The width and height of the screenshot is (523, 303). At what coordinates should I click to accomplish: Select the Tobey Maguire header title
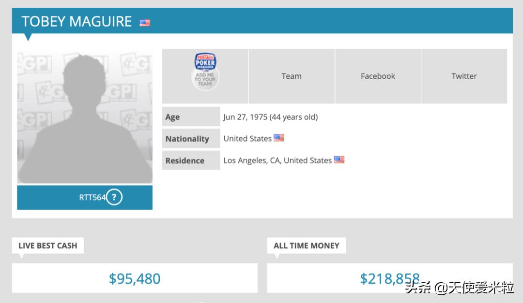(77, 21)
